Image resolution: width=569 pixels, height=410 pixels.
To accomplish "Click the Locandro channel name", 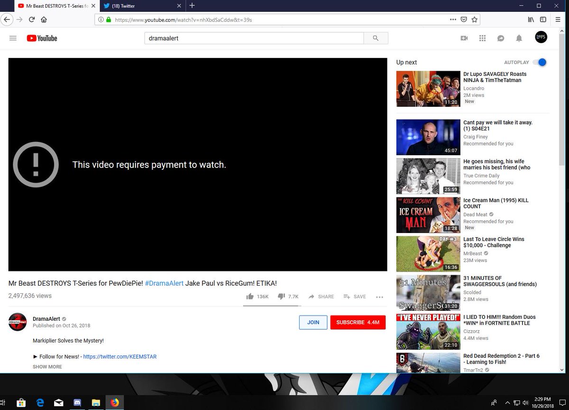I will click(x=474, y=89).
